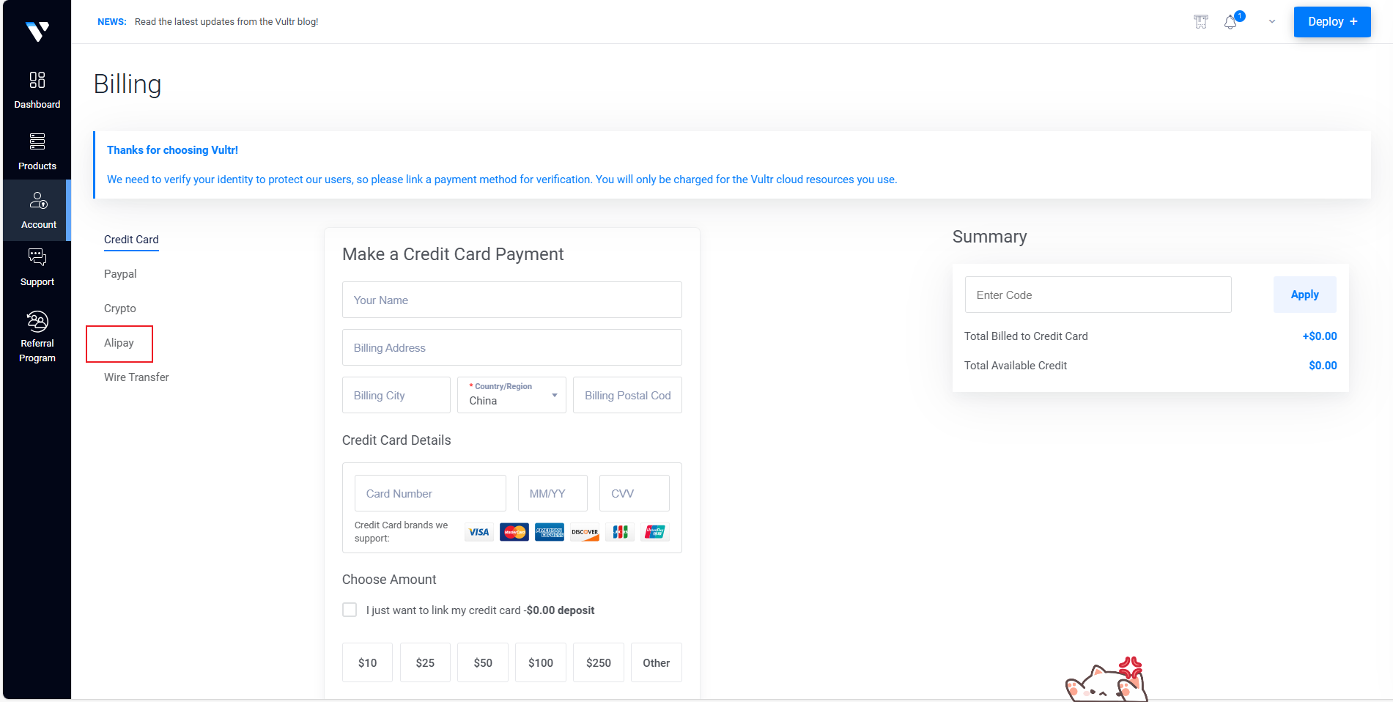This screenshot has height=702, width=1393.
Task: Check the link credit card only checkbox
Action: click(350, 610)
